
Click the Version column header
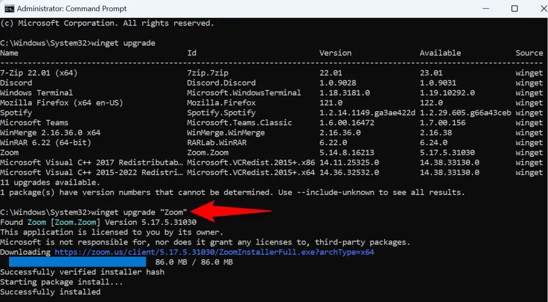click(x=335, y=53)
